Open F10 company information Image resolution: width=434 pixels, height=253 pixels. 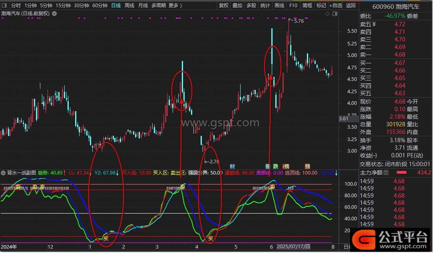[293, 5]
